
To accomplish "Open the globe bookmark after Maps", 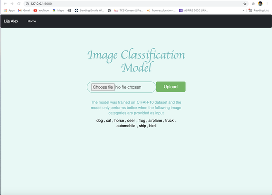I will [70, 10].
